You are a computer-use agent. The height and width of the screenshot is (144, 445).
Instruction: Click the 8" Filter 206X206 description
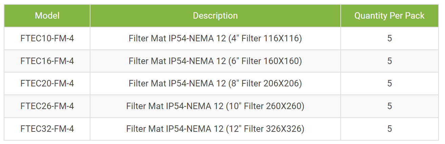[x=215, y=83]
